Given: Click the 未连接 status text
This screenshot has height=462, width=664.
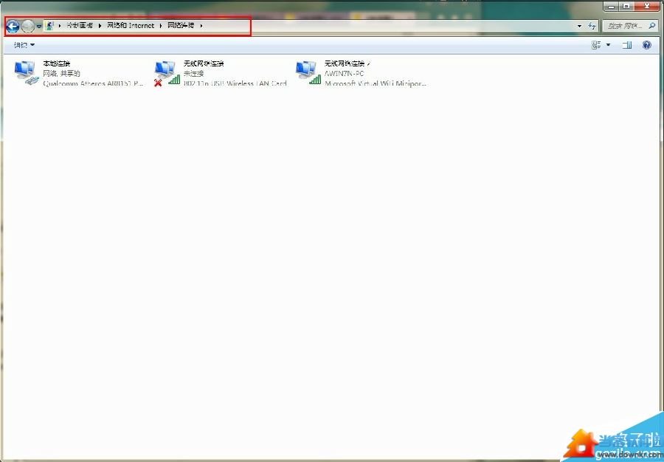Looking at the screenshot, I should 193,74.
